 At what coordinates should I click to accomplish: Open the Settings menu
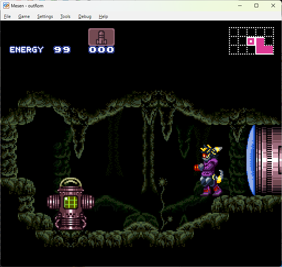45,16
